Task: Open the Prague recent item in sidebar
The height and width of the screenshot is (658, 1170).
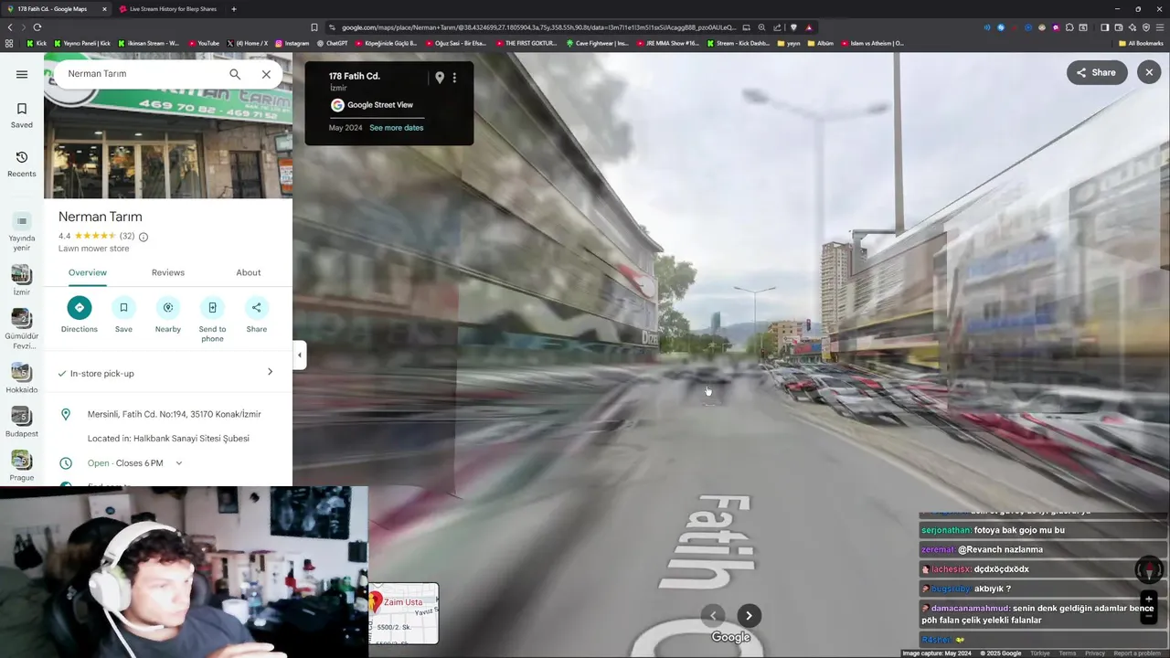Action: tap(21, 466)
